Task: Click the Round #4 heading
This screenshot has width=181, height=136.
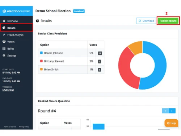Action: pyautogui.click(x=47, y=111)
